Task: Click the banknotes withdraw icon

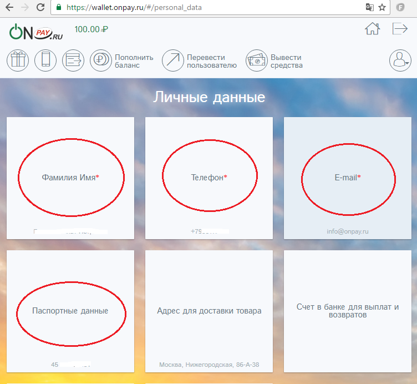Action: click(x=257, y=60)
